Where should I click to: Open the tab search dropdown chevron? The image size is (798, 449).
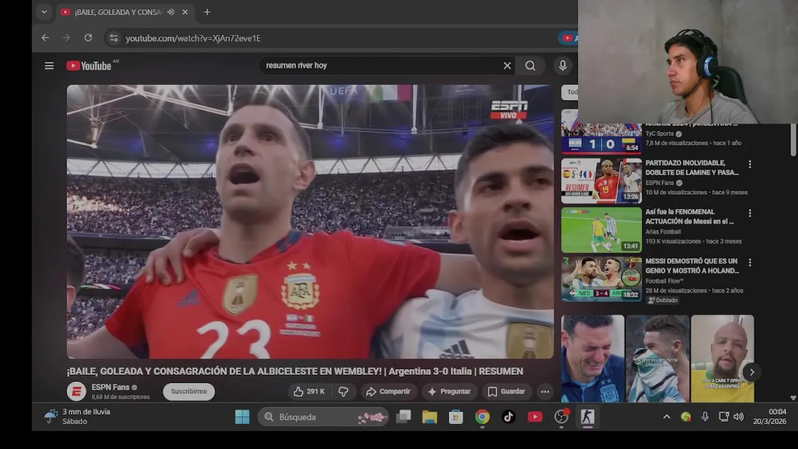pos(44,12)
